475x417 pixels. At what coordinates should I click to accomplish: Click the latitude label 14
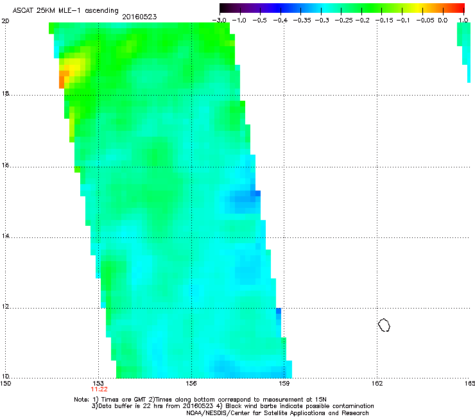click(5, 235)
